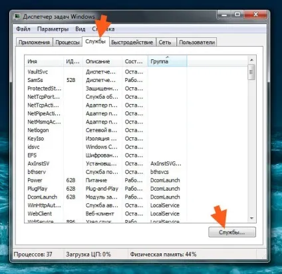This screenshot has width=282, height=274.
Task: Switch to the Быстродействие tab
Action: coord(132,42)
